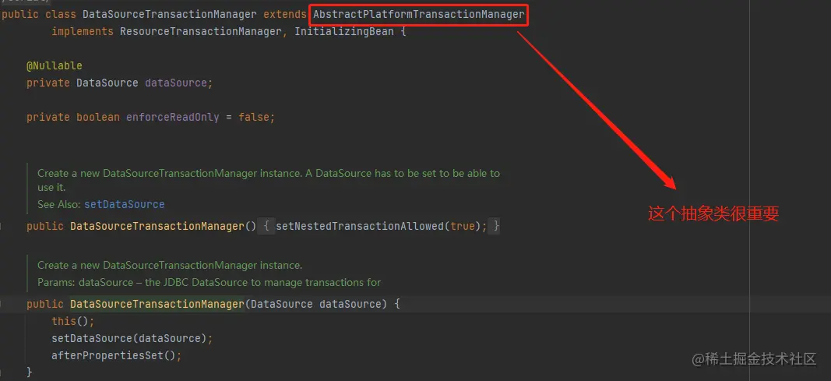The height and width of the screenshot is (381, 831).
Task: Click the this() call line
Action: coord(72,321)
